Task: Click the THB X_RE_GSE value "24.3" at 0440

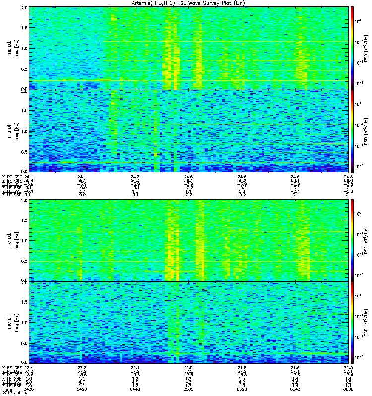Action: 135,177
